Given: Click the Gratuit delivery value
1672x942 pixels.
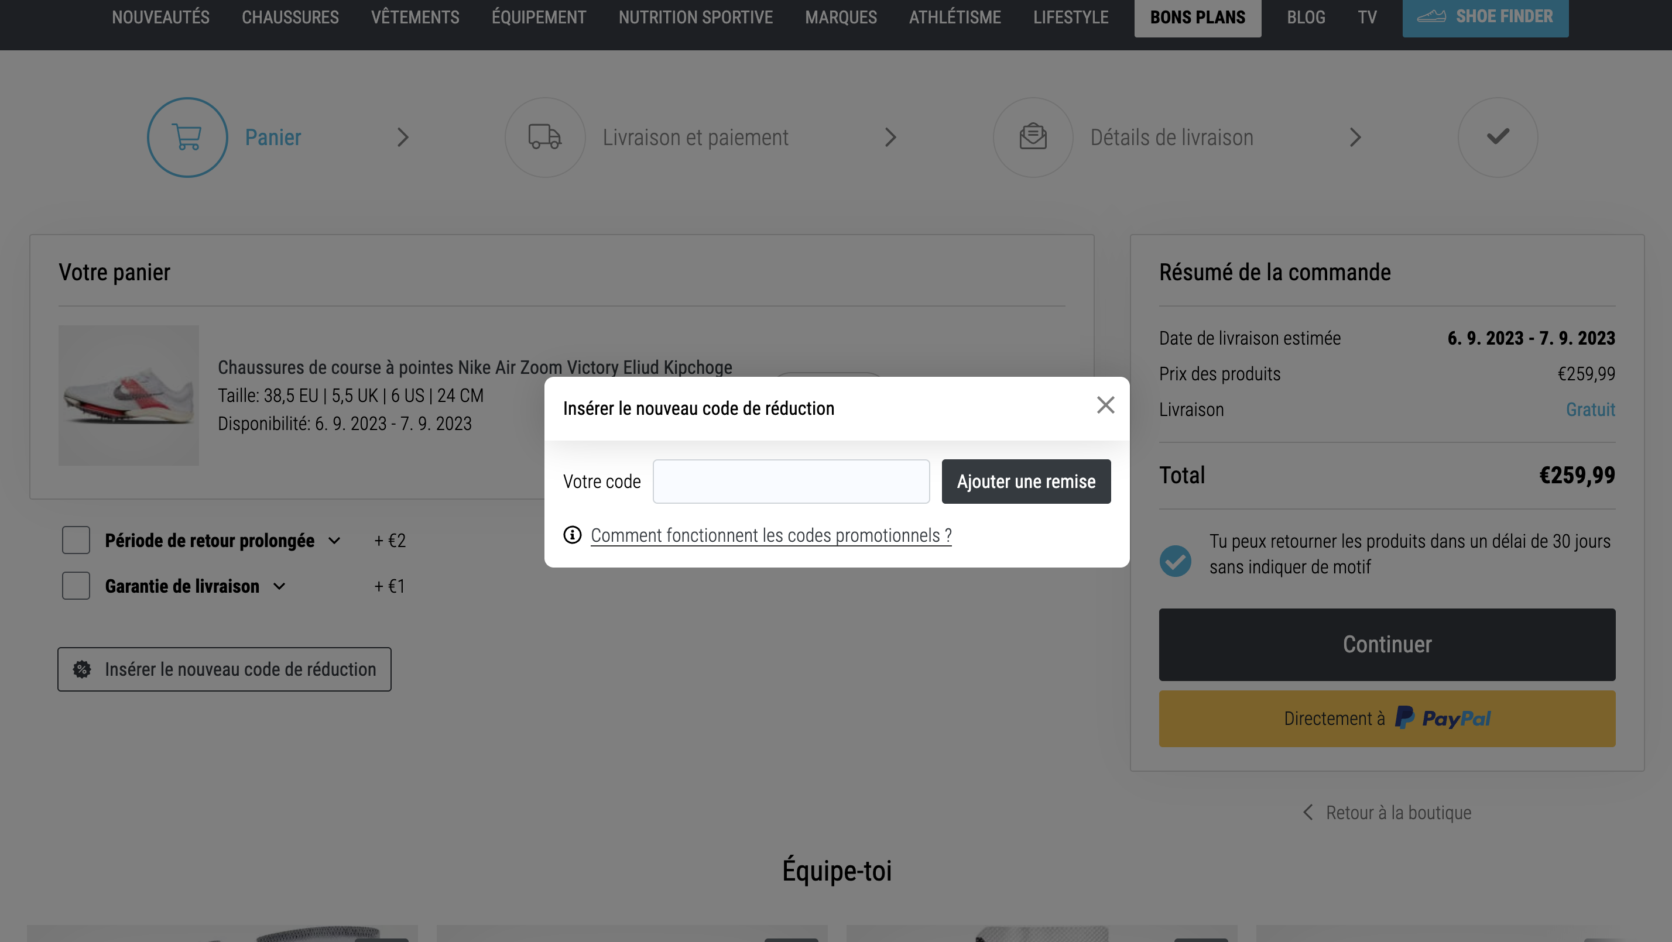Looking at the screenshot, I should tap(1590, 410).
